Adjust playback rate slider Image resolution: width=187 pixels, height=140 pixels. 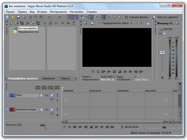click(x=43, y=125)
